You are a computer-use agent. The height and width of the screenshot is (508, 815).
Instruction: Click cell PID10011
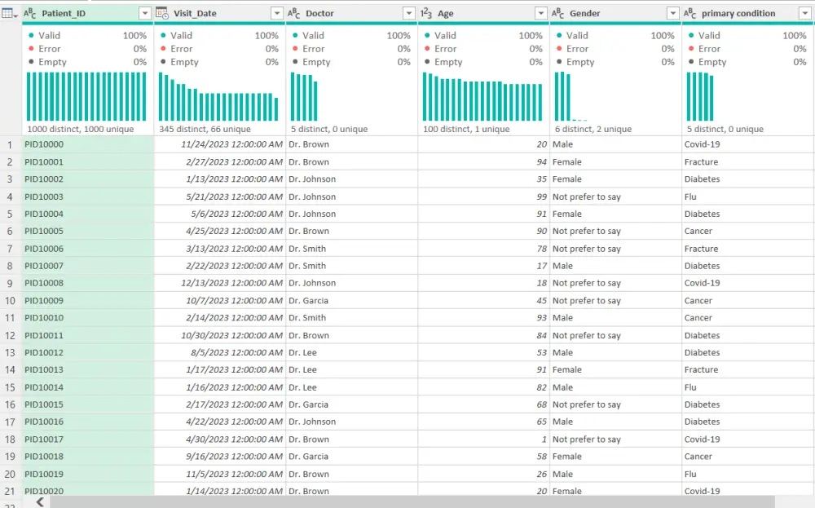pos(88,335)
